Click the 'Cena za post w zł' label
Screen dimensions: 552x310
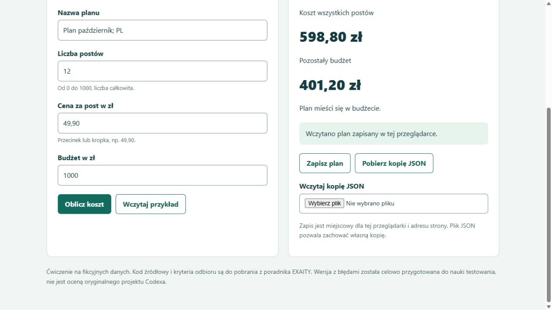coord(86,105)
